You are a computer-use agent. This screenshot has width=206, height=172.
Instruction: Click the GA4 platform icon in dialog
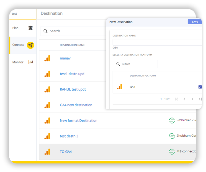[119, 87]
